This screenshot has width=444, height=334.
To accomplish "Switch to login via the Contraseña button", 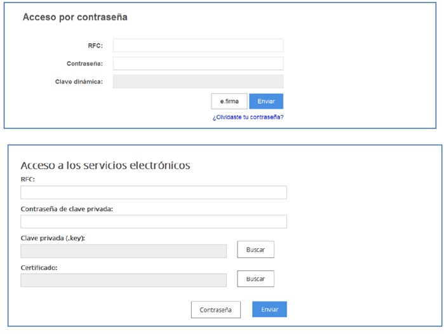I will 215,310.
